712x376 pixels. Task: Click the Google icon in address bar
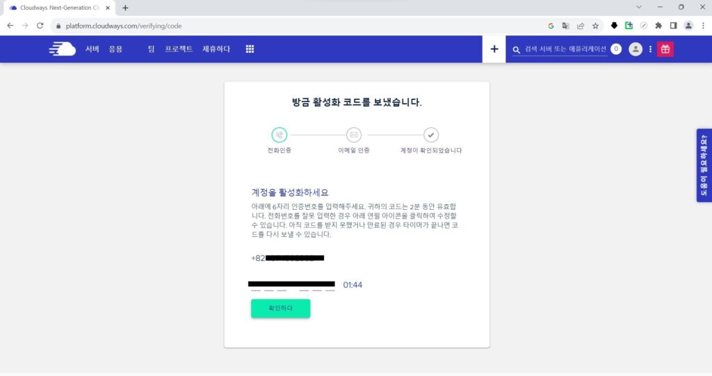551,26
